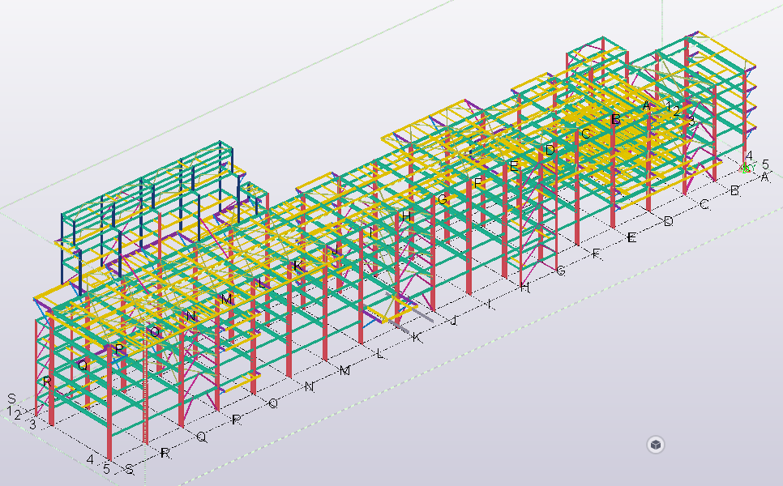The height and width of the screenshot is (486, 783).
Task: Click grid label S at the front corner
Action: [x=129, y=469]
